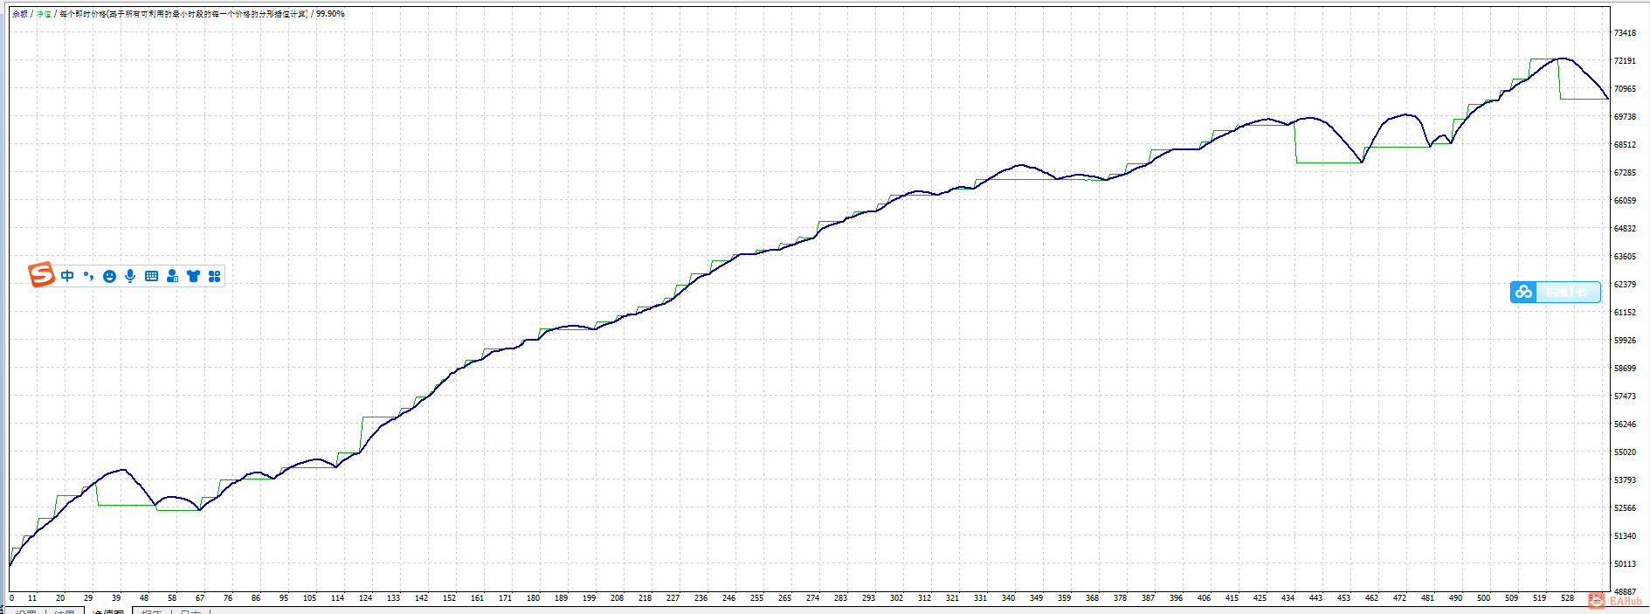Activate voice input microphone icon

pyautogui.click(x=130, y=276)
